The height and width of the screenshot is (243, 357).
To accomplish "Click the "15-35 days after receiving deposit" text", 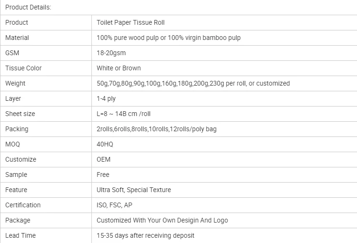I will point(145,235).
